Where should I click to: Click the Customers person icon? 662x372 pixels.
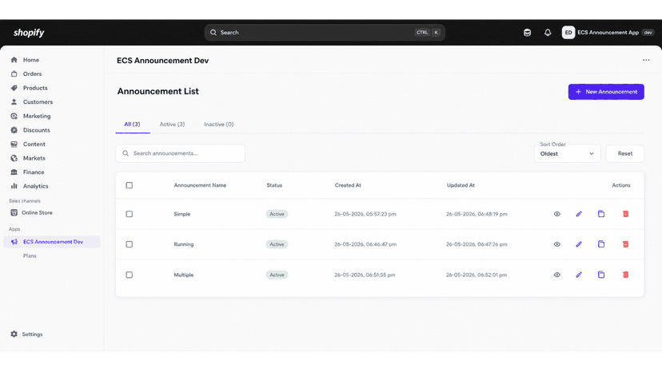(x=14, y=101)
